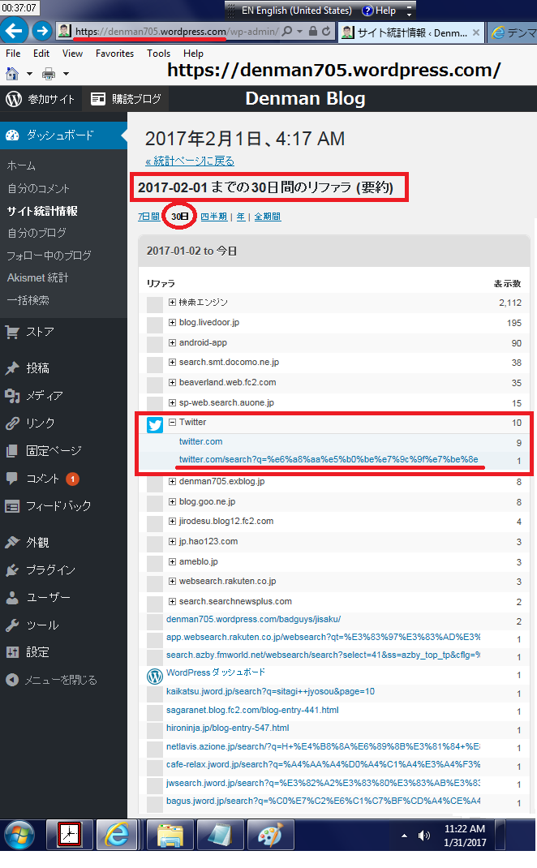
Task: Open the ユーザー menu item
Action: [37, 597]
